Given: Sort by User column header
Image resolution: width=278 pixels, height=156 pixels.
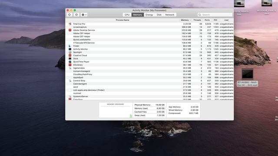Looking at the screenshot, I should click(226, 20).
